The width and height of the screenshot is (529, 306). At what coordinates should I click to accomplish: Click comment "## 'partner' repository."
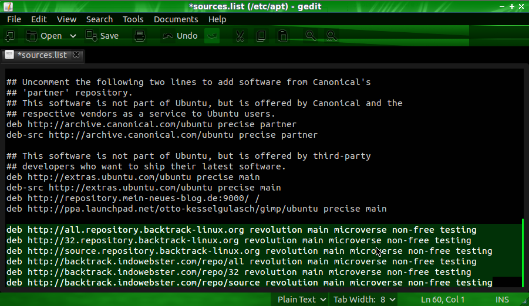point(69,93)
